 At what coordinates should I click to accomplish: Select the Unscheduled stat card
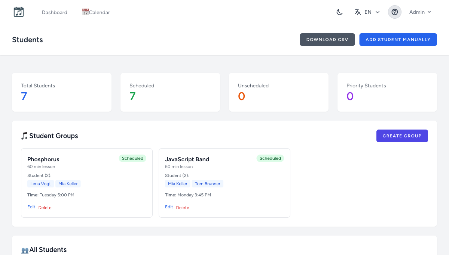click(279, 92)
